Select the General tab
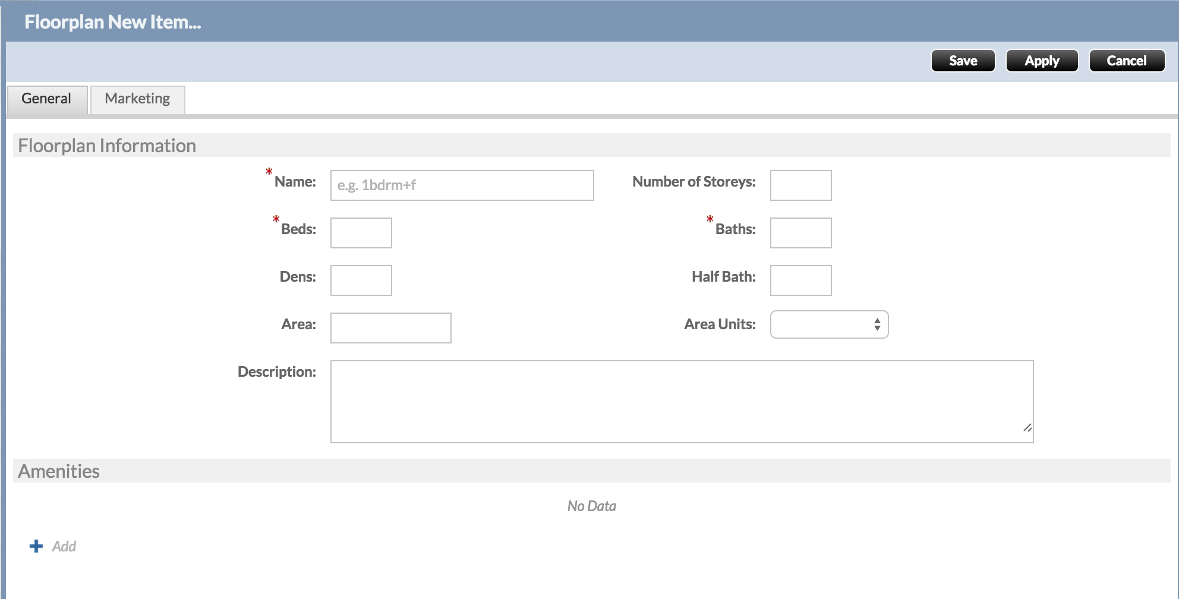This screenshot has width=1179, height=599. 46,99
